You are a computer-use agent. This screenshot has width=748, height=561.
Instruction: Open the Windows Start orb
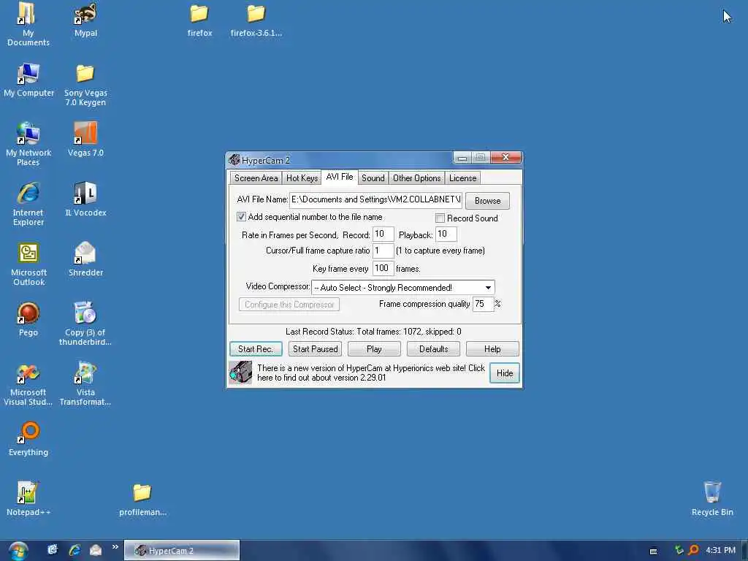tap(18, 551)
